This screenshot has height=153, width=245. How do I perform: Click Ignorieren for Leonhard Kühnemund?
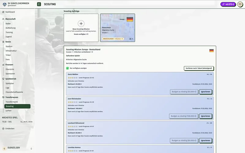pyautogui.click(x=205, y=141)
